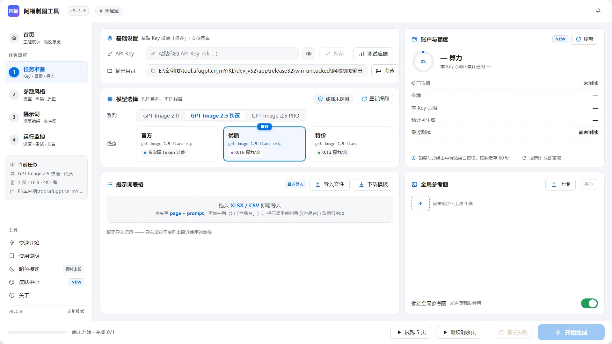
Task: Go to step 3 提示词
Action: (x=47, y=118)
